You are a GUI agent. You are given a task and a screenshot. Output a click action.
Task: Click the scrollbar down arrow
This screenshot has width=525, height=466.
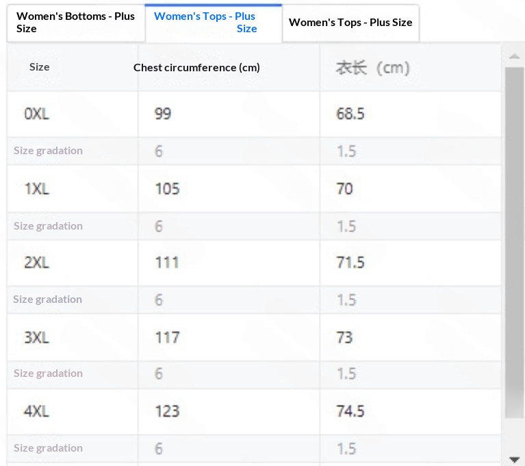tap(514, 458)
